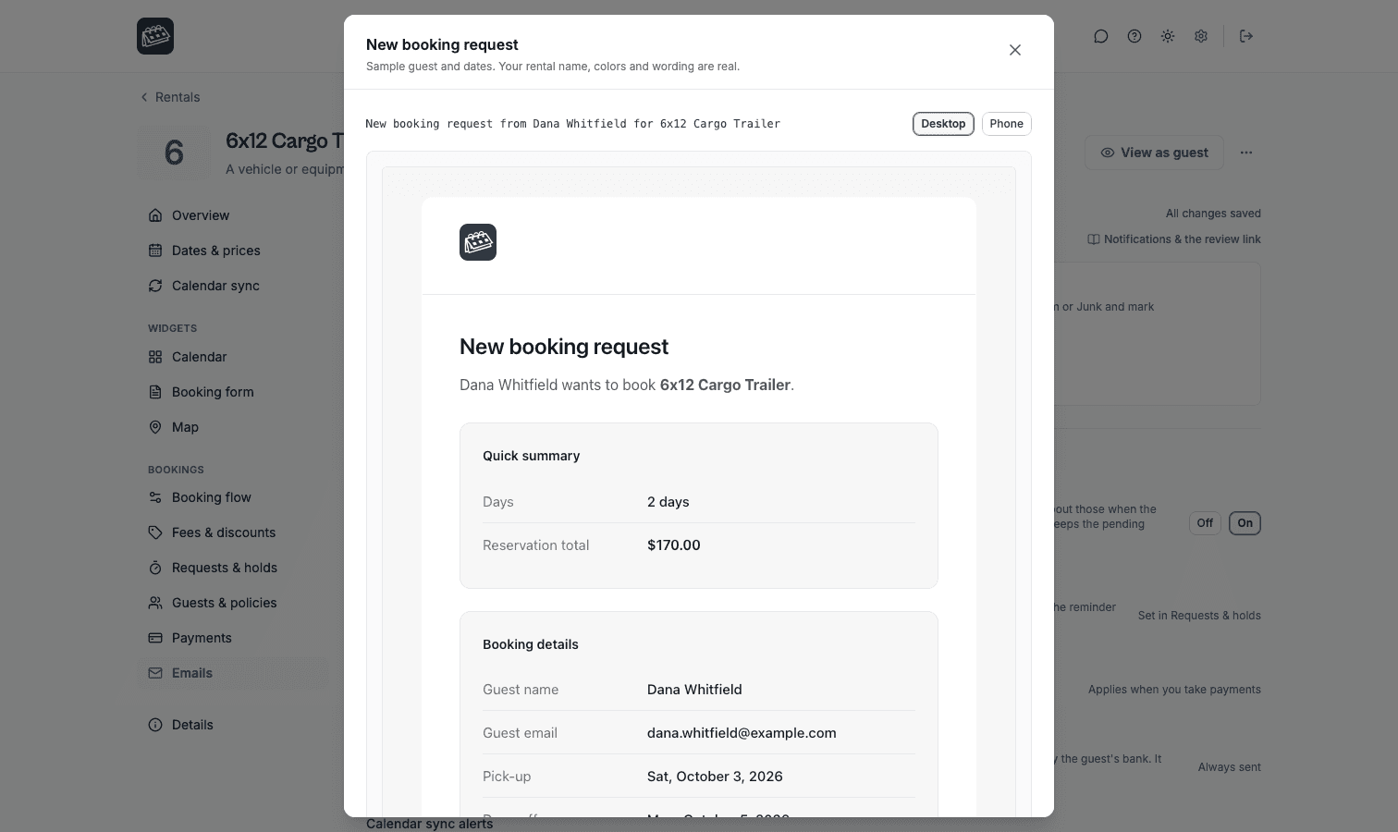This screenshot has width=1398, height=832.
Task: Go back to Rentals
Action: pyautogui.click(x=170, y=97)
